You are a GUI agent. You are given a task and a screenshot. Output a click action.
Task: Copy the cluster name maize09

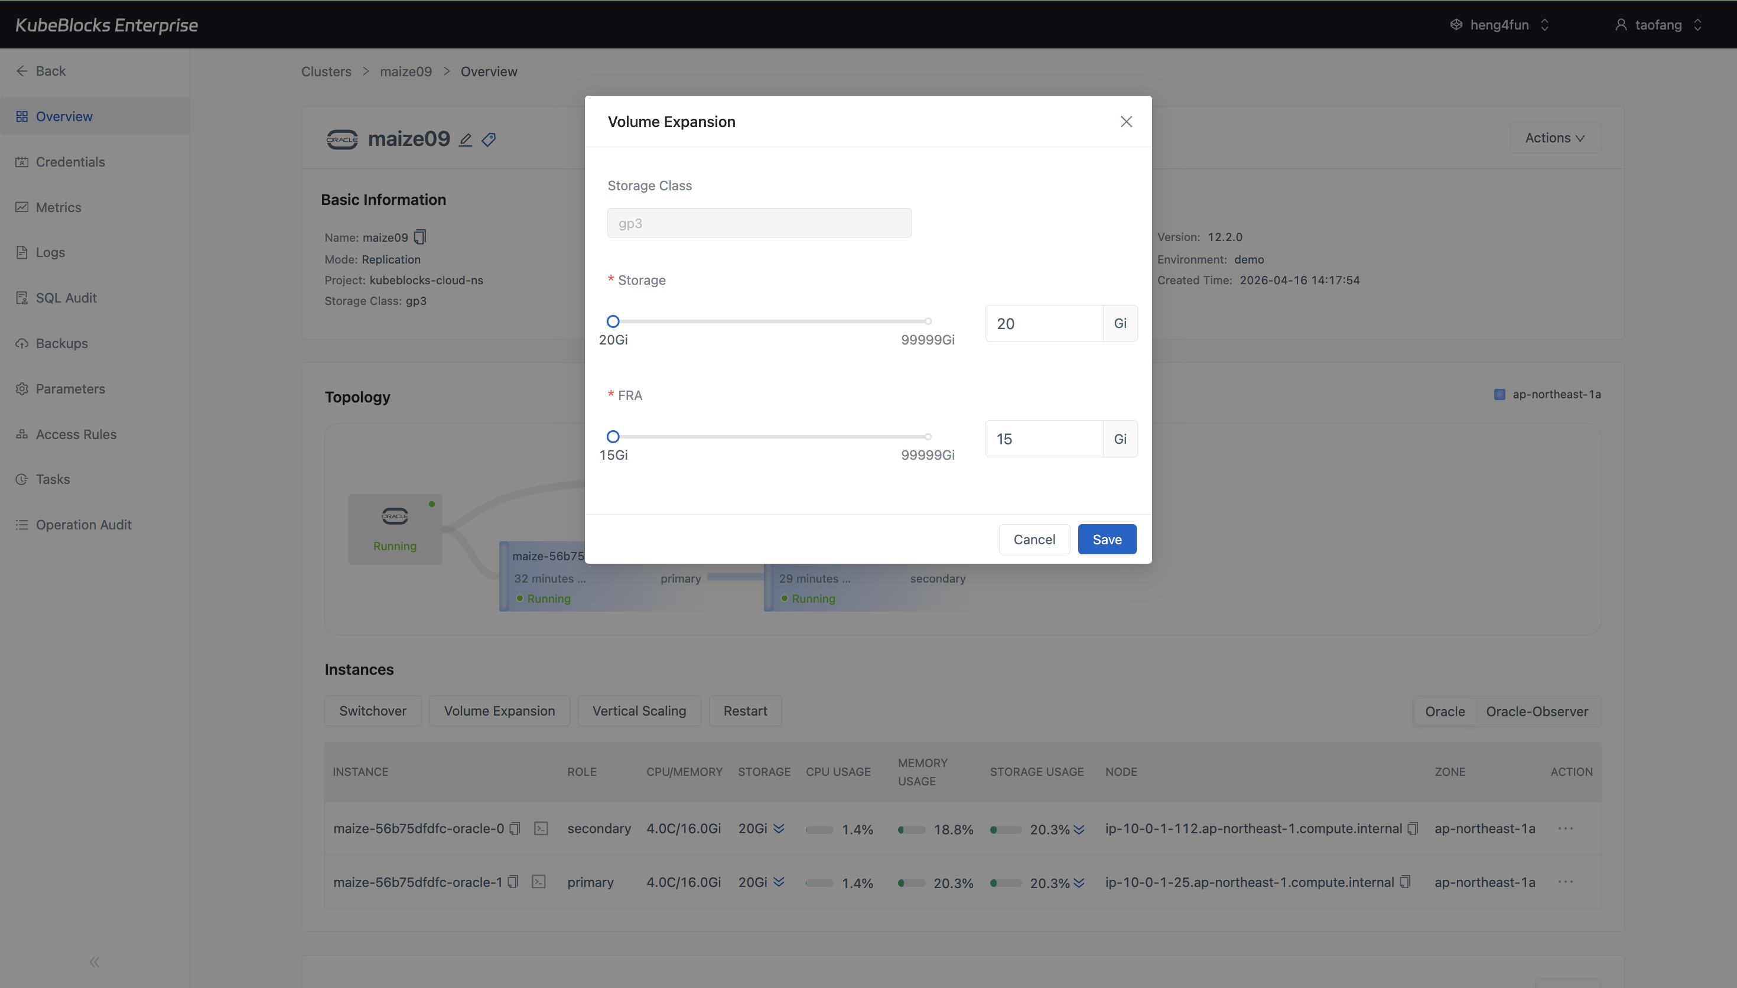pyautogui.click(x=421, y=237)
